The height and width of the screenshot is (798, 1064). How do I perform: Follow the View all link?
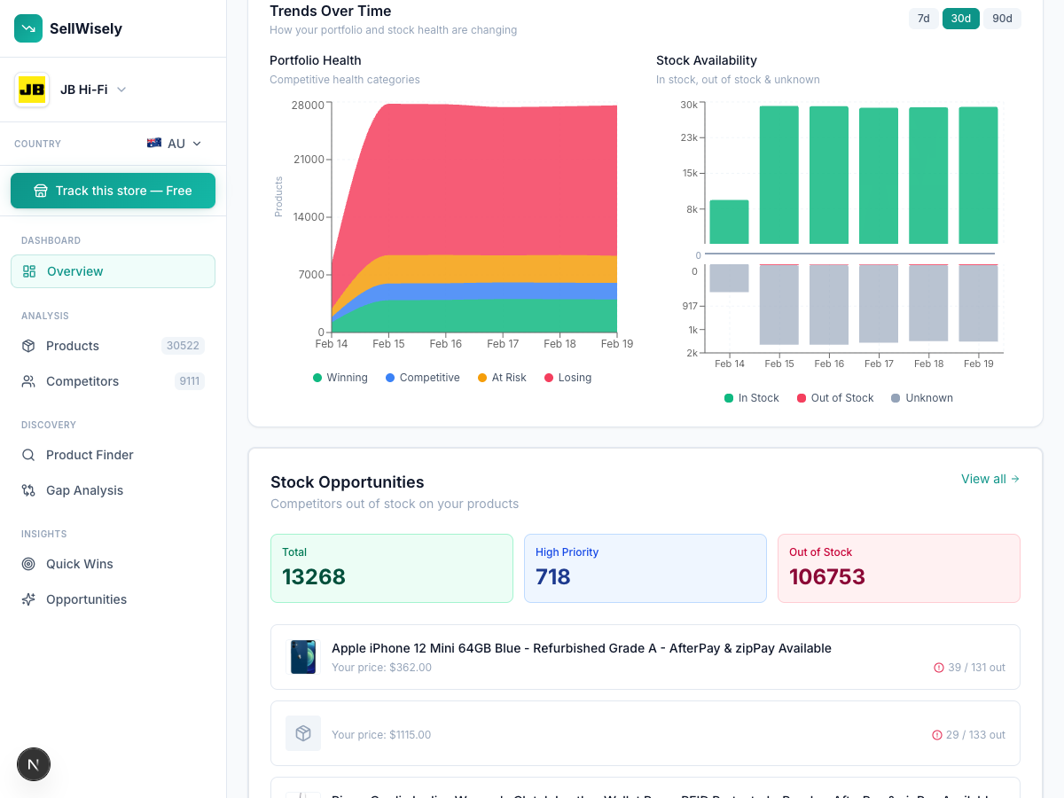[x=990, y=479]
